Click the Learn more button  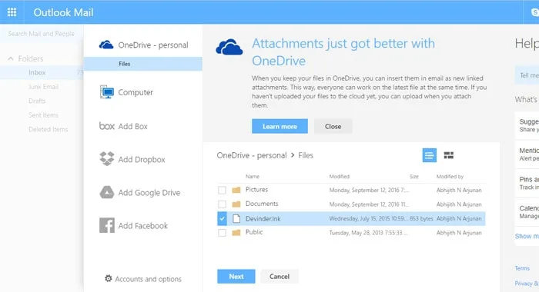pyautogui.click(x=280, y=126)
